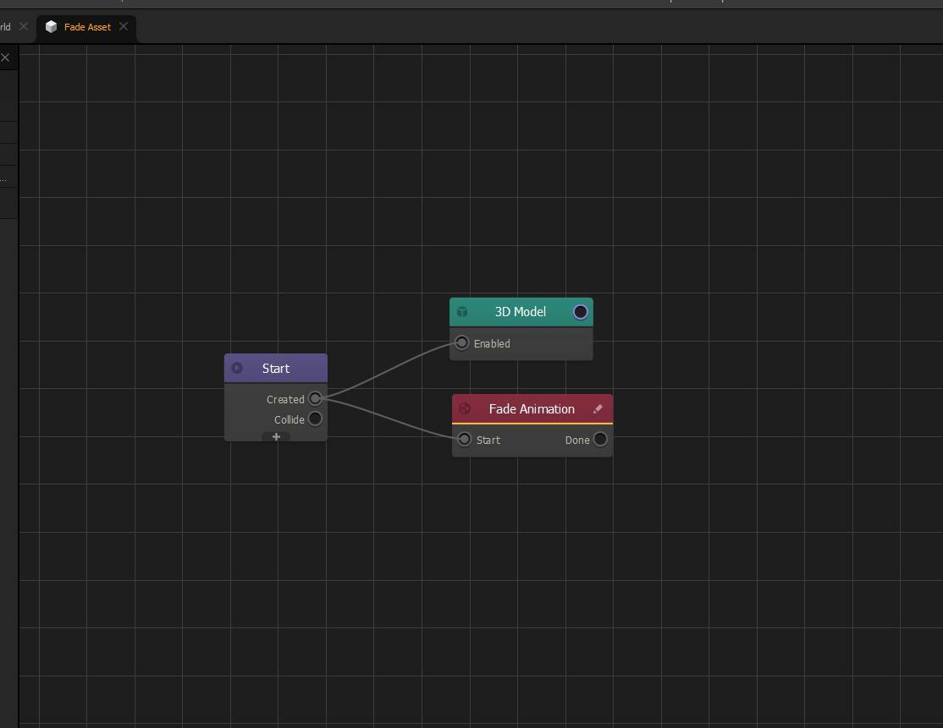Viewport: 943px width, 728px height.
Task: Select the 3D Model node title
Action: (520, 312)
